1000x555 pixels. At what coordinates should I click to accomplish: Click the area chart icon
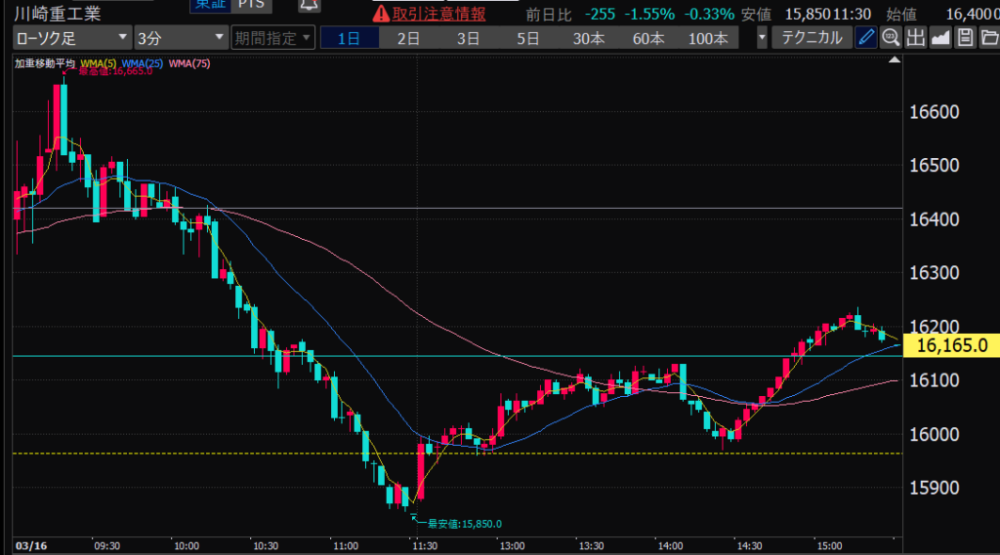(940, 39)
